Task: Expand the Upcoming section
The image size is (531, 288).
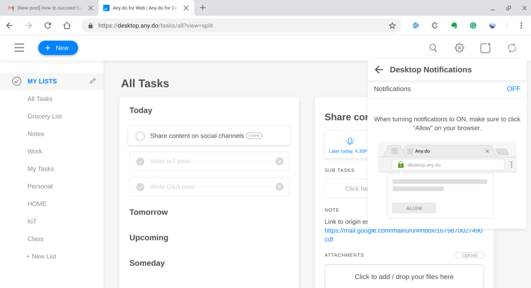Action: click(x=149, y=238)
